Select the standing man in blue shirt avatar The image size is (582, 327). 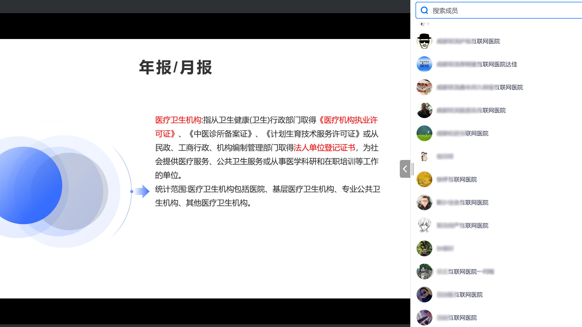click(424, 271)
